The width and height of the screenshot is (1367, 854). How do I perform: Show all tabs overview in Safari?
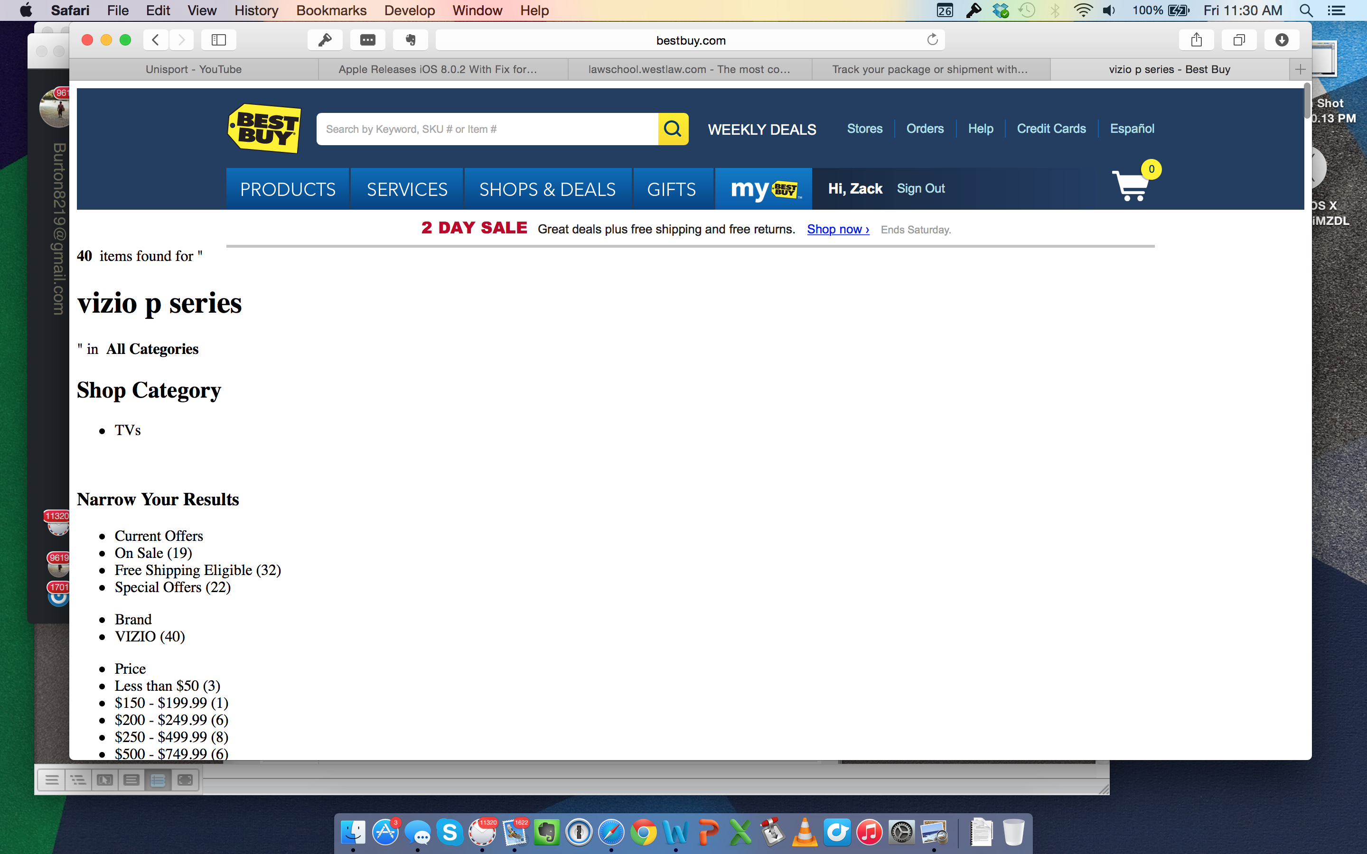pos(1239,39)
